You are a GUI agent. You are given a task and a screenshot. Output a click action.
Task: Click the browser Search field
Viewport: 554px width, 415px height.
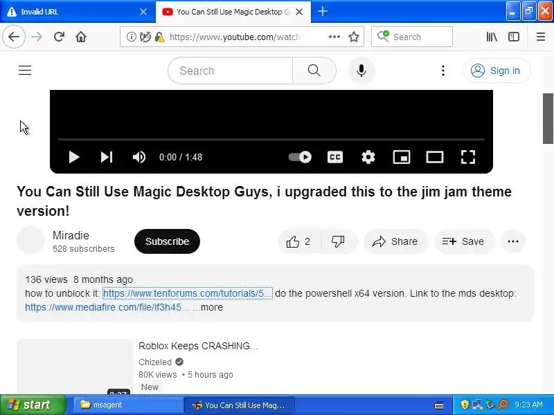[412, 37]
